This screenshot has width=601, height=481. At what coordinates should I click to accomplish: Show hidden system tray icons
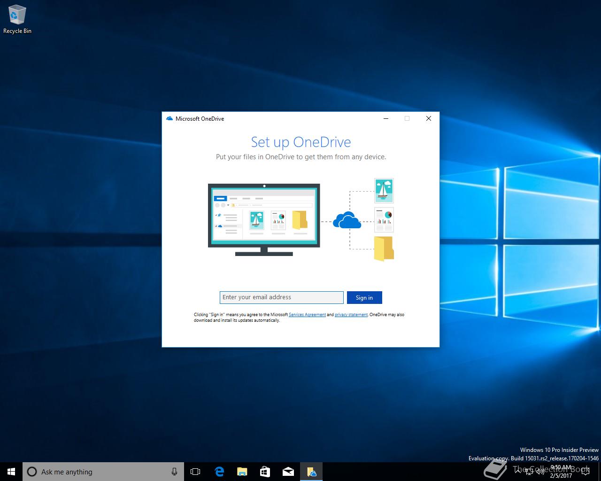coord(518,472)
